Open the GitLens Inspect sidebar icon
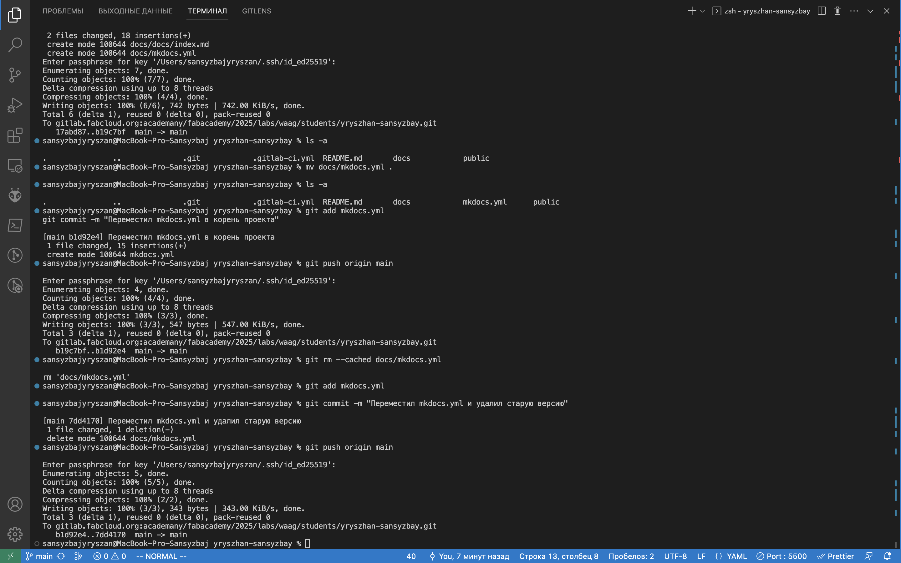The image size is (901, 563). 15,285
